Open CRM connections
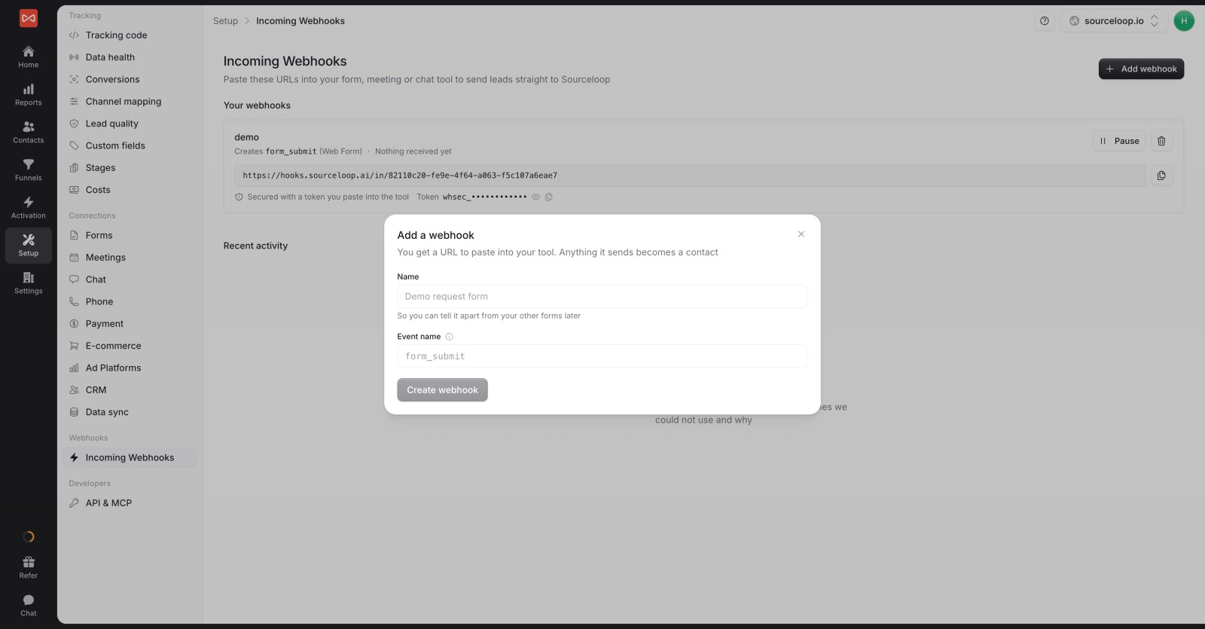The width and height of the screenshot is (1205, 629). (x=130, y=390)
